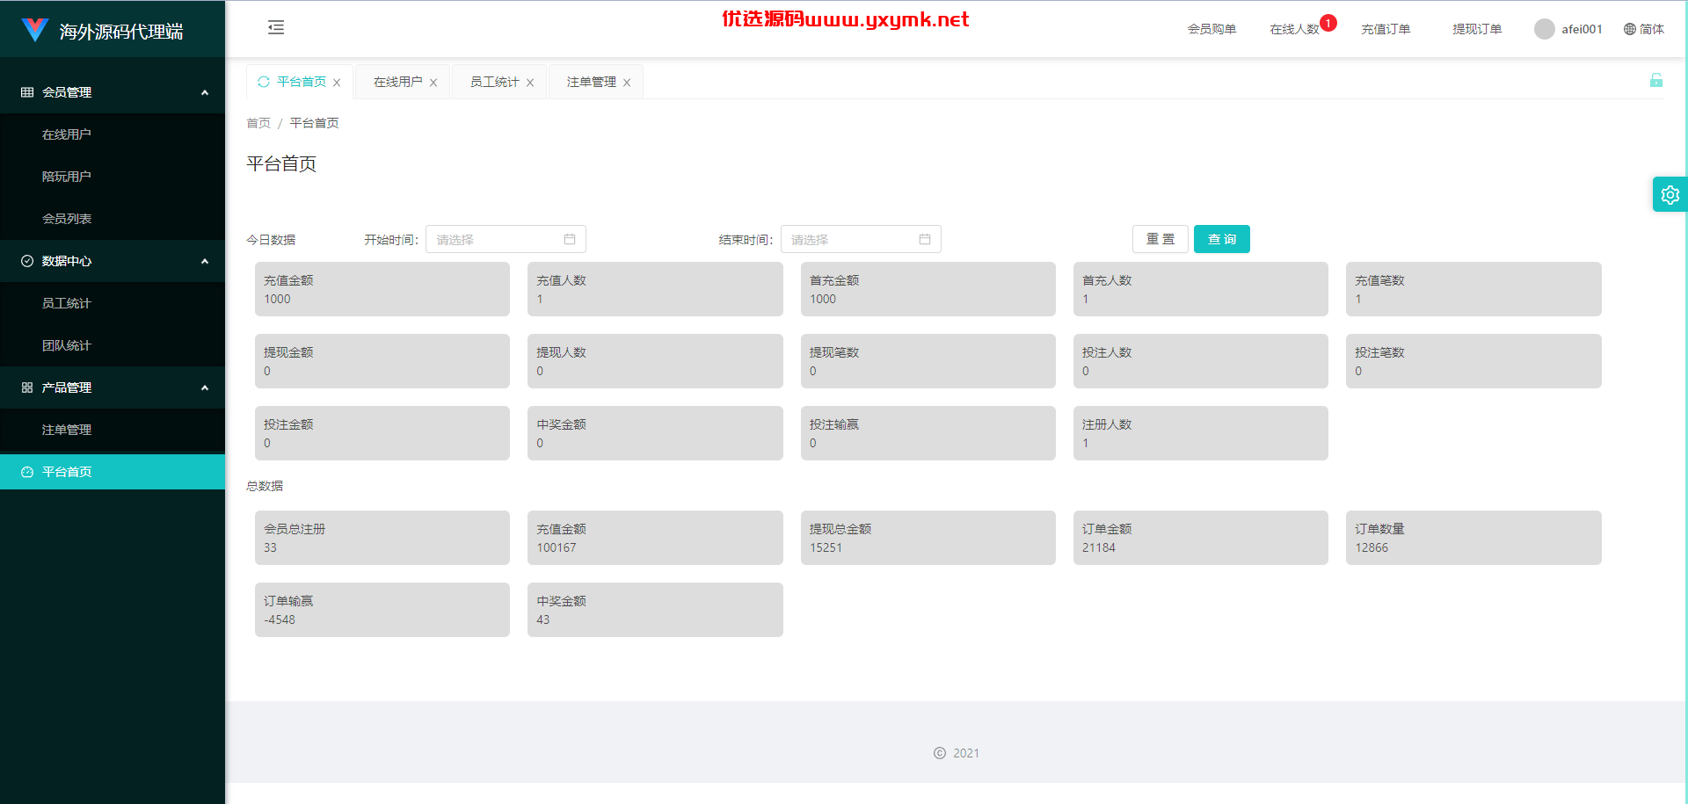
Task: Collapse the 产品管理 menu group
Action: point(113,388)
